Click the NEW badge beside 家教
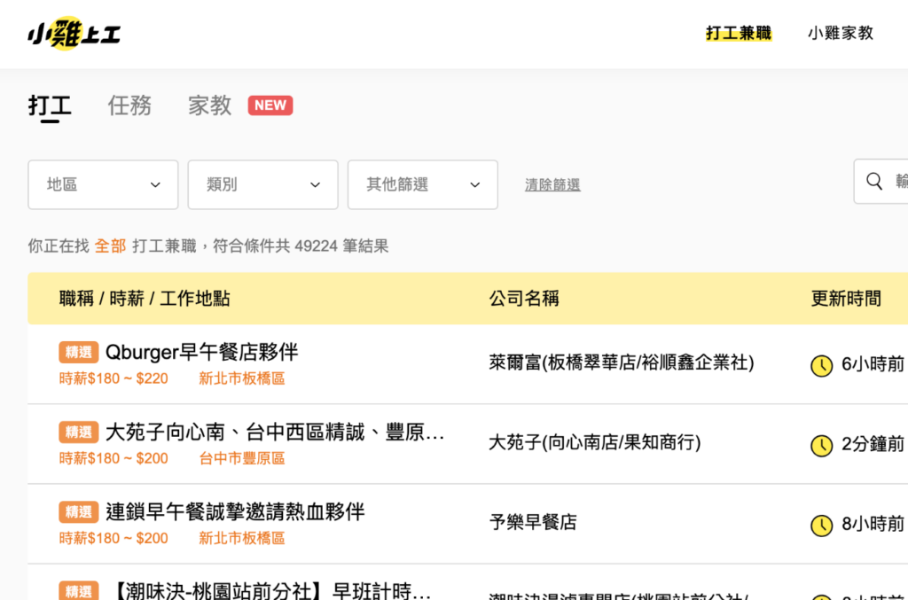 click(x=270, y=105)
